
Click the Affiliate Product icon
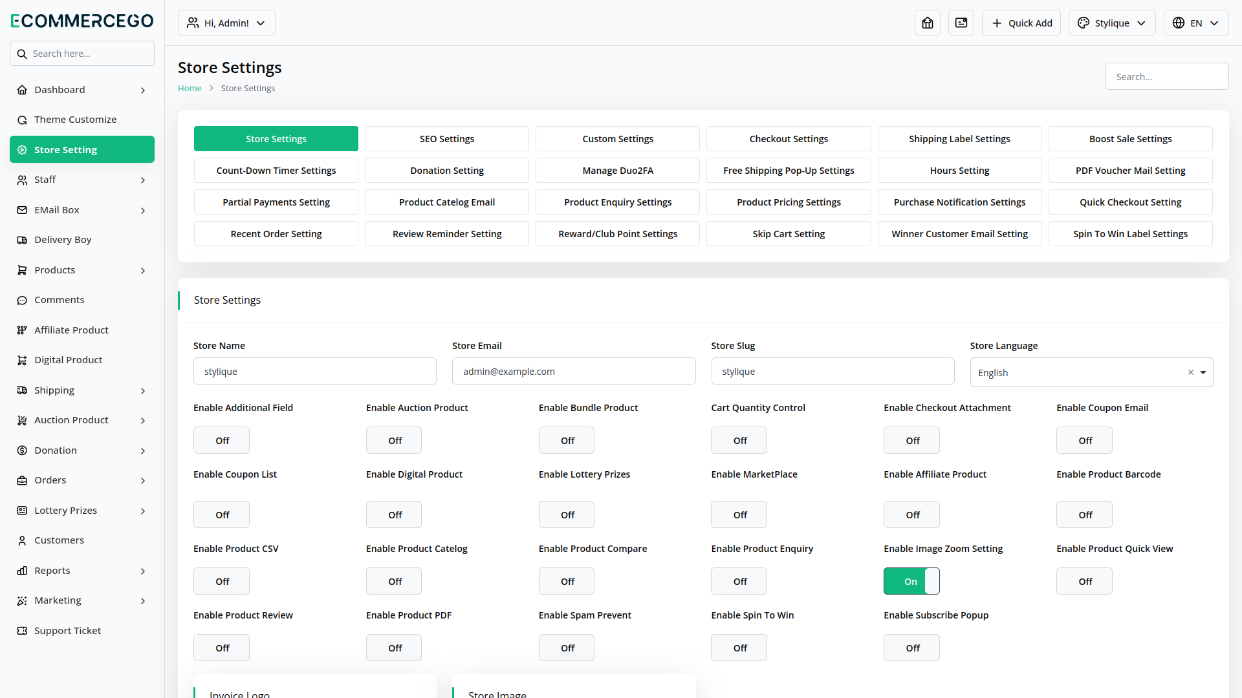pyautogui.click(x=22, y=330)
